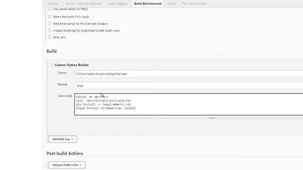
Task: Click inside the Command text area
Action: coord(188,104)
